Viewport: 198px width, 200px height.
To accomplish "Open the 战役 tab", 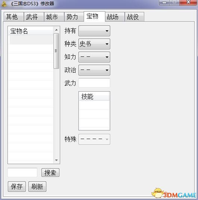I will 134,17.
